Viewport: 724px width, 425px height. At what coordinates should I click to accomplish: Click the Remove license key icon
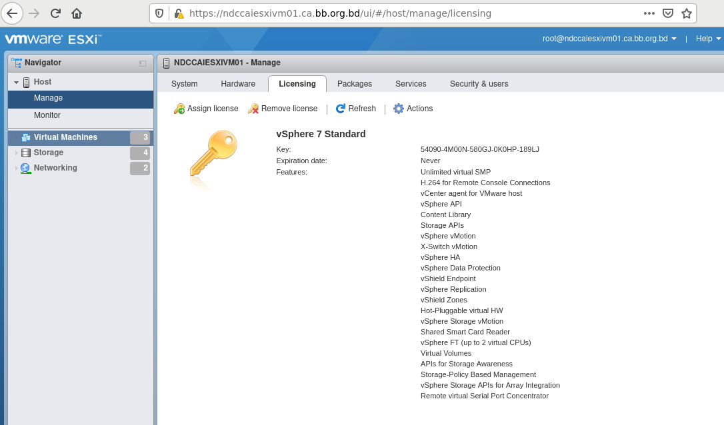click(253, 109)
